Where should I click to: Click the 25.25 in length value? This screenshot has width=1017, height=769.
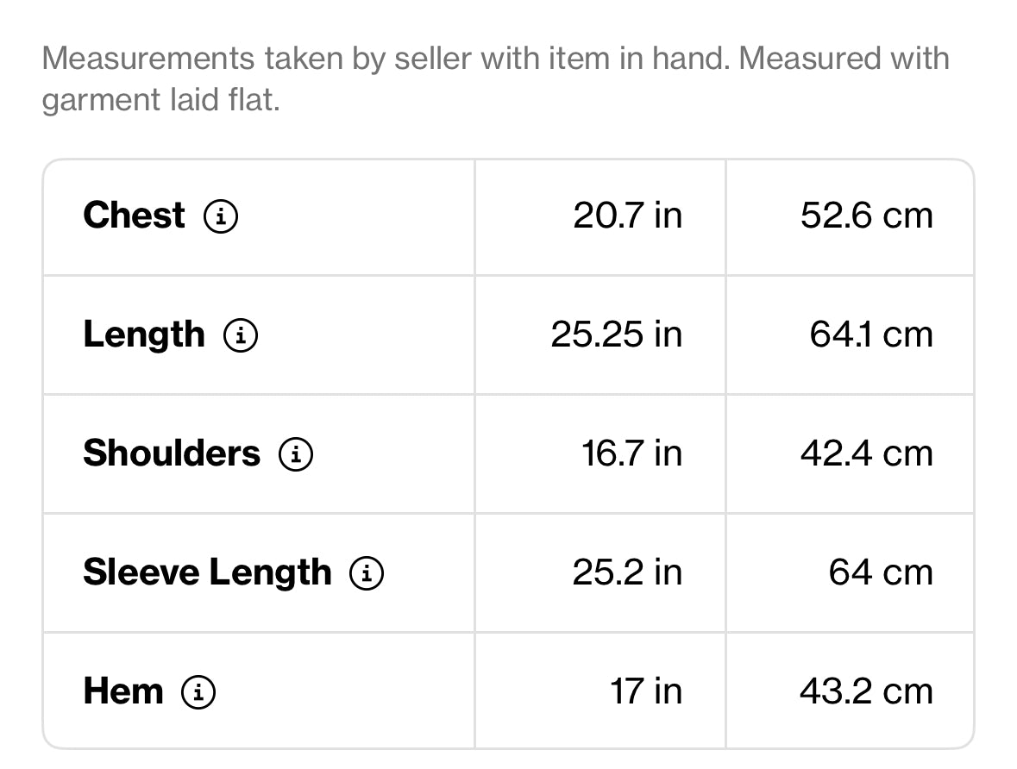click(617, 334)
